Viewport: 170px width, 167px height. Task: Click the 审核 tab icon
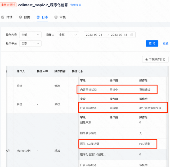point(56,17)
